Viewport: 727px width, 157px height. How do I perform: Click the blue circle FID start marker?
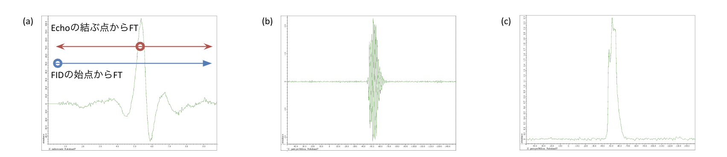58,64
